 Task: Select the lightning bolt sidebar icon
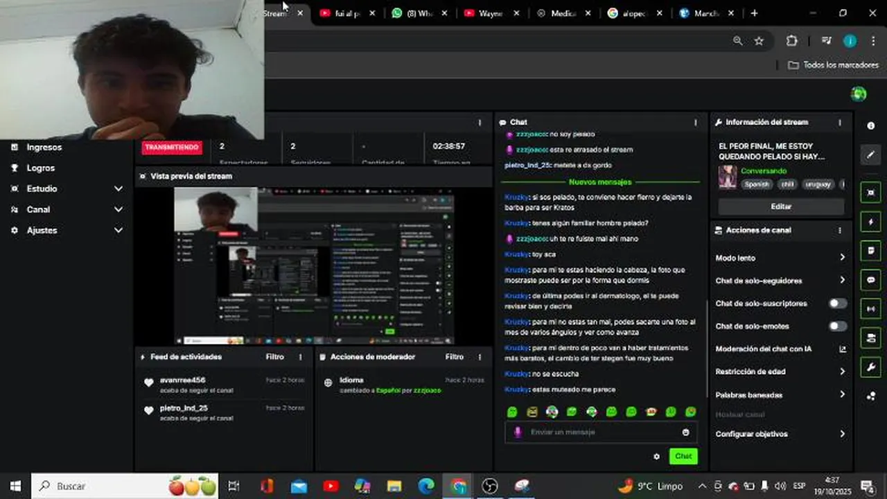(871, 222)
